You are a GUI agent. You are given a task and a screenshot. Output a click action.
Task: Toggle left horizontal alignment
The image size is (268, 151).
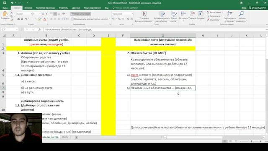(x=51, y=19)
